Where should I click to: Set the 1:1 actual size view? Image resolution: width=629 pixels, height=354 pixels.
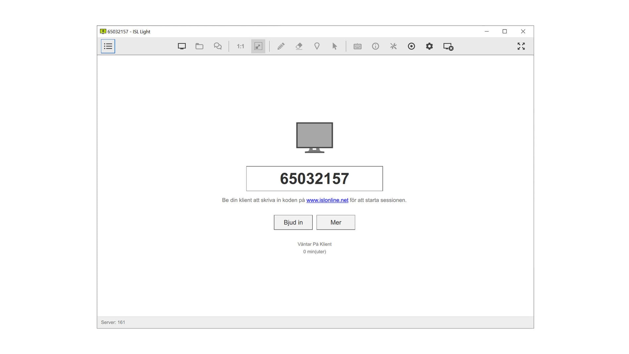(x=240, y=46)
